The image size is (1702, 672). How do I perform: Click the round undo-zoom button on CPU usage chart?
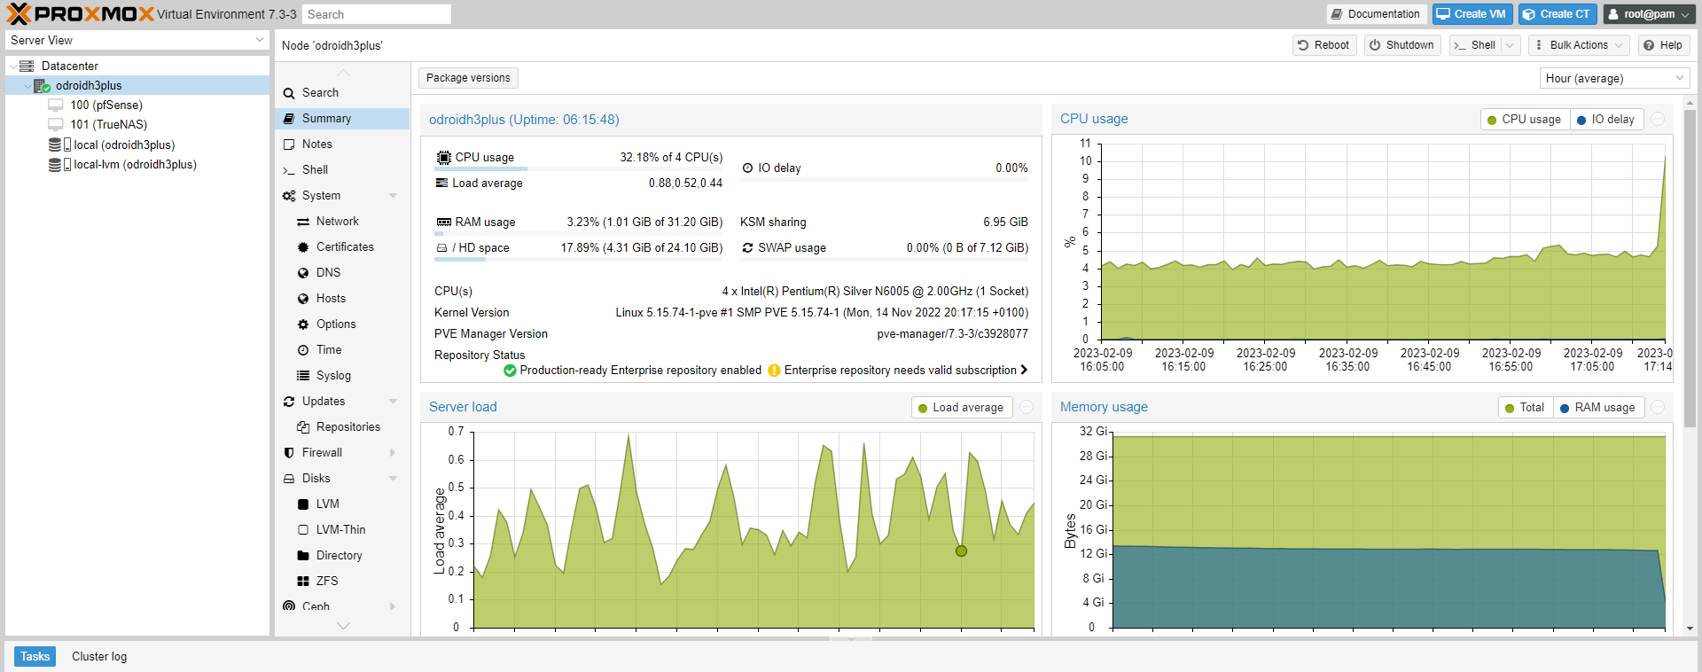tap(1658, 119)
